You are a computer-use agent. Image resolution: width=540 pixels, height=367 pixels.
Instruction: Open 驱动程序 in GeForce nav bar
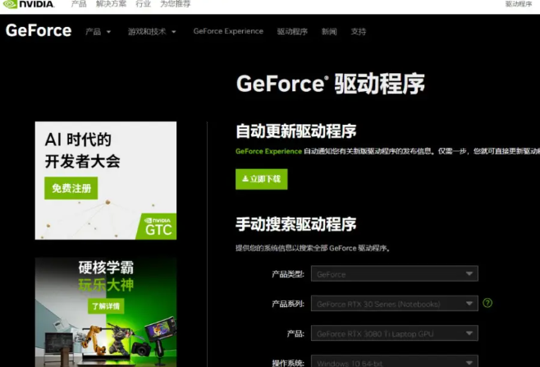click(x=292, y=32)
